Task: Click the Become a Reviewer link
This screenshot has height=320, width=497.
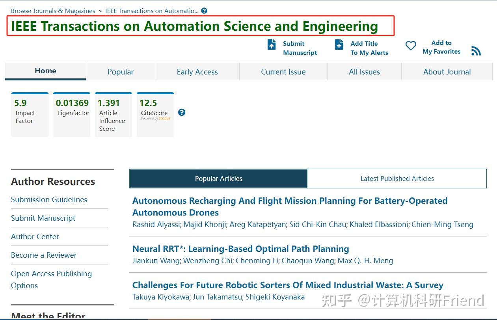Action: 44,255
